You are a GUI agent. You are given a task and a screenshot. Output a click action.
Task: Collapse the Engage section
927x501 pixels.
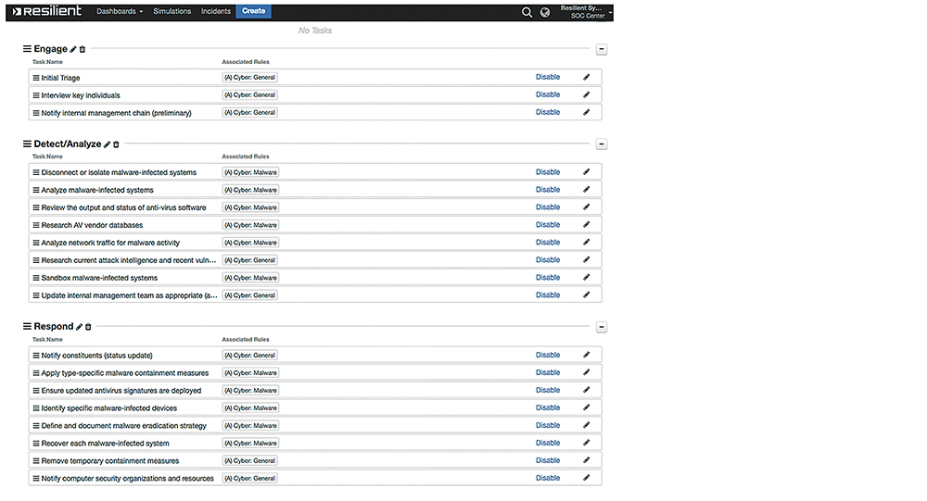[x=601, y=49]
